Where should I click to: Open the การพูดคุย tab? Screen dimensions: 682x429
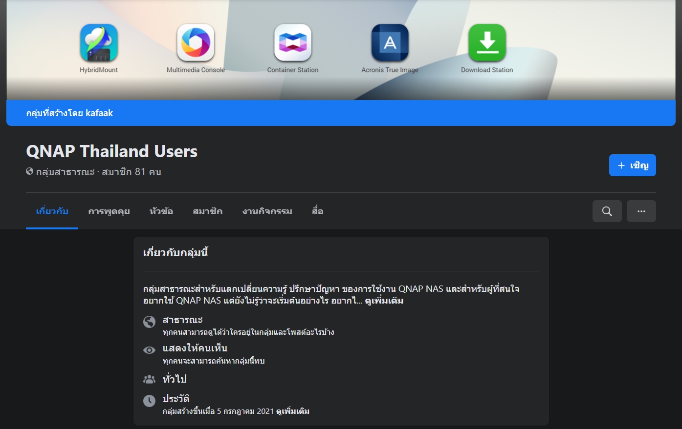109,211
